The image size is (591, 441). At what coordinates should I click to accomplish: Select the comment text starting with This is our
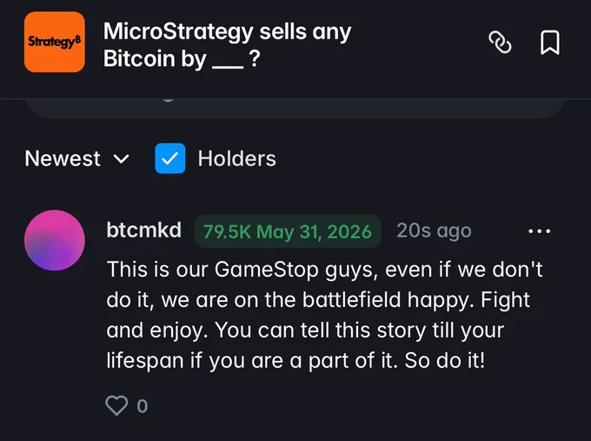(324, 315)
